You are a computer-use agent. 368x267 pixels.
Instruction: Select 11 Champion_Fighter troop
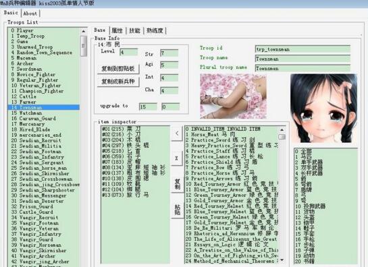[x=44, y=91]
